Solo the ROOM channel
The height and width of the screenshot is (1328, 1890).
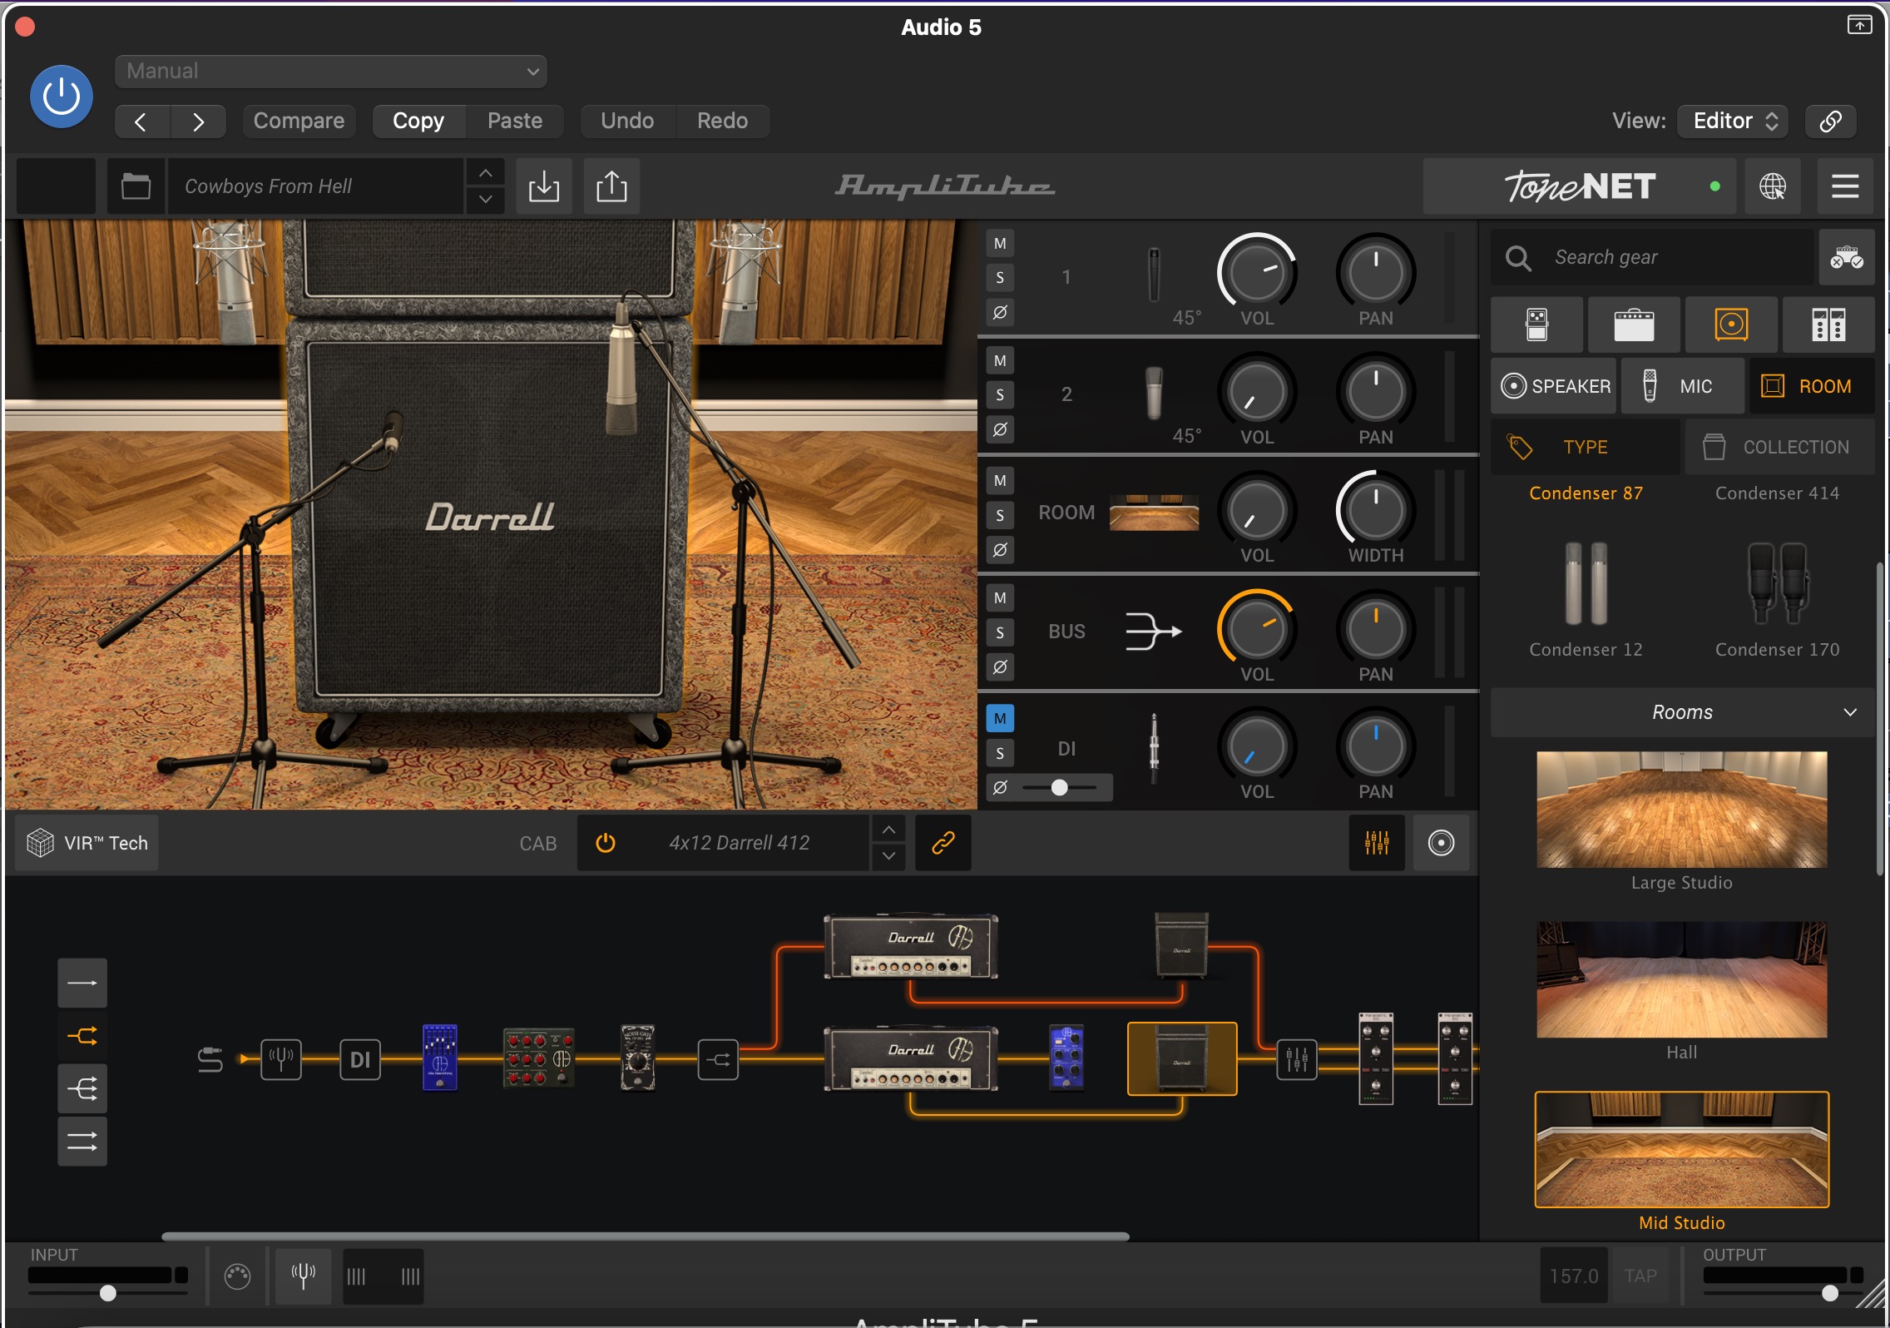point(1000,516)
